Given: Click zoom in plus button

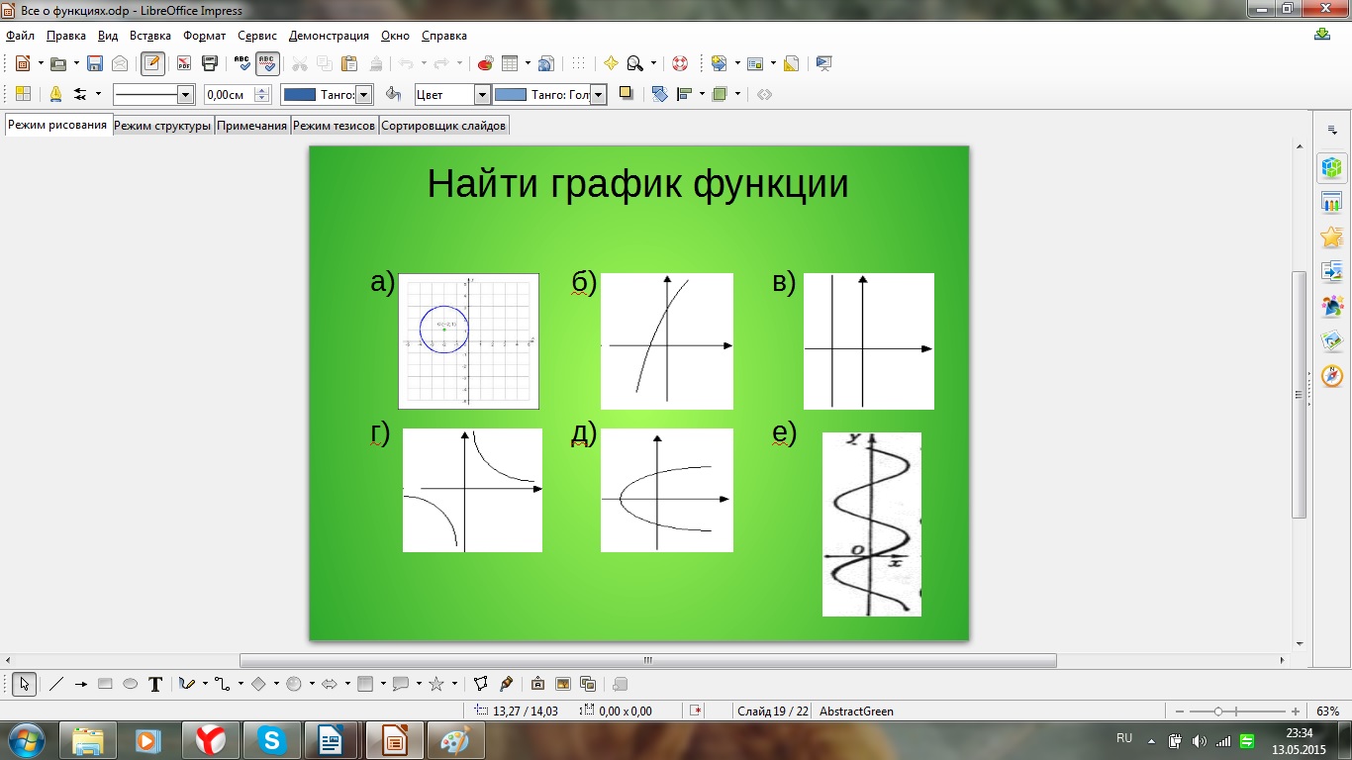Looking at the screenshot, I should coord(1296,712).
